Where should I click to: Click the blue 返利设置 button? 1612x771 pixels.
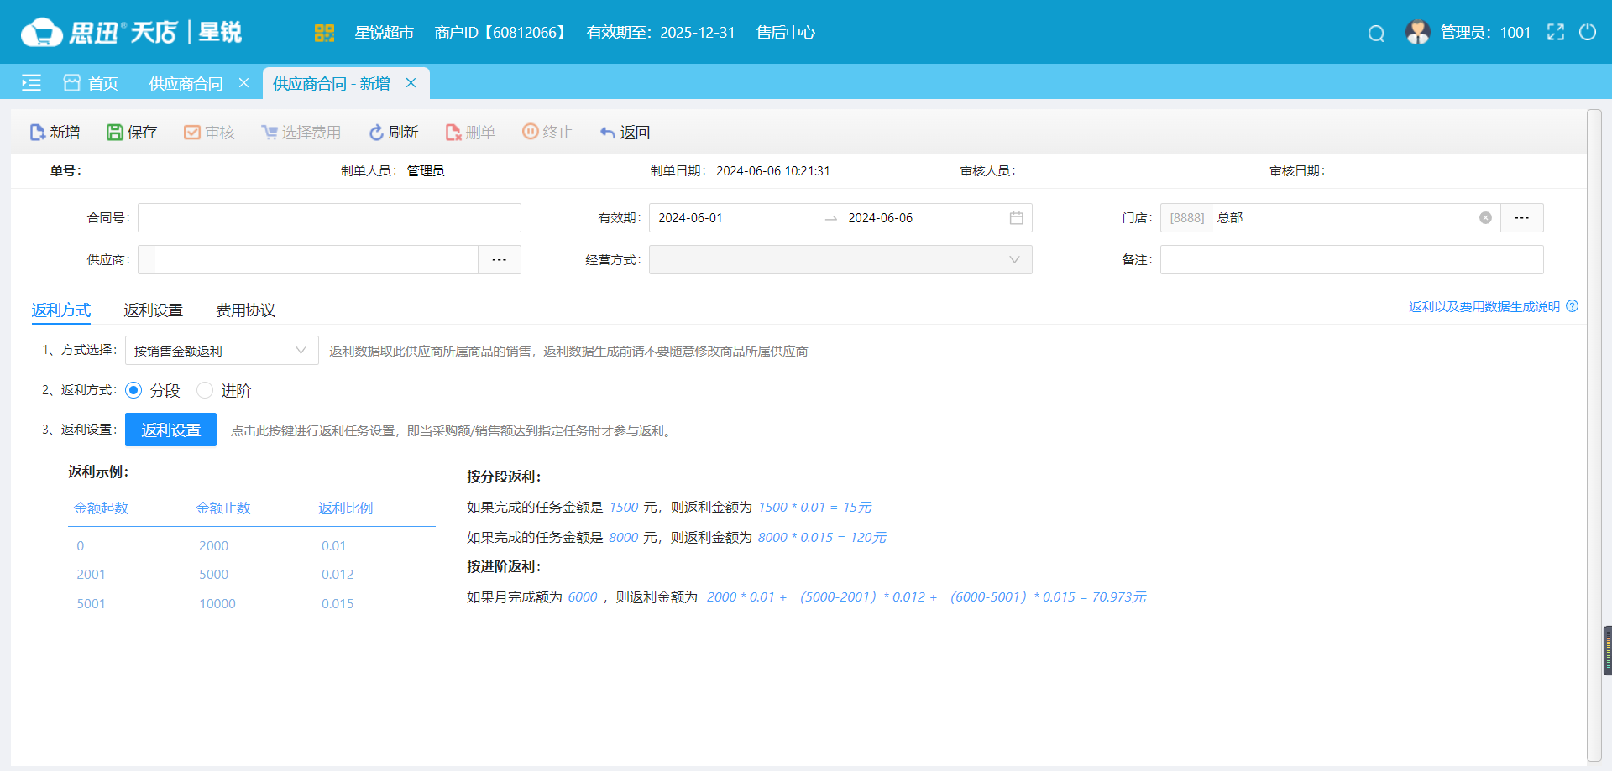(170, 430)
